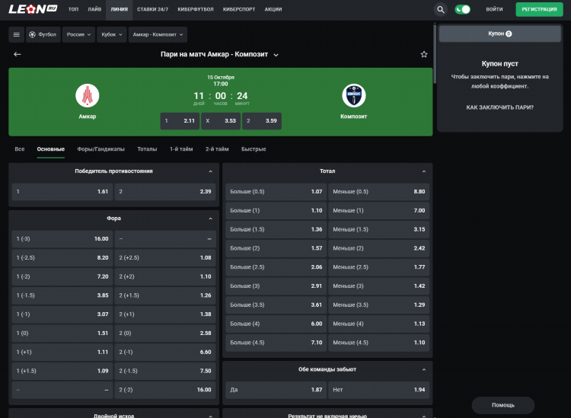This screenshot has height=418, width=571.
Task: Open the КИБЕРСПОРТ menu item
Action: pos(239,9)
